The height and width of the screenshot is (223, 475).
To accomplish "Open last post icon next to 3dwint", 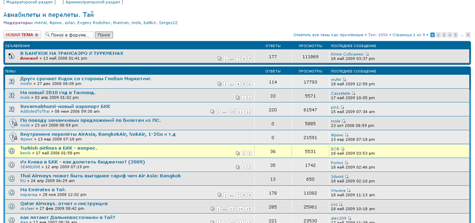I will (x=347, y=177).
